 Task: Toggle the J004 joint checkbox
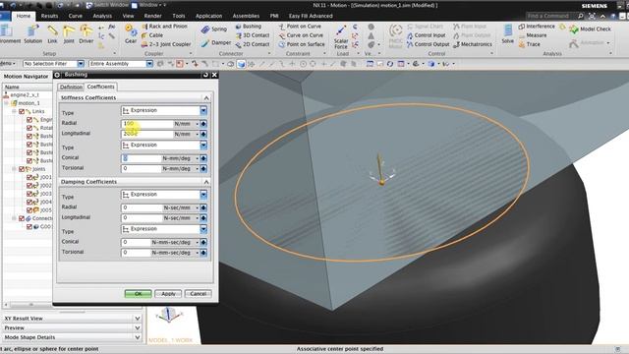pos(29,202)
